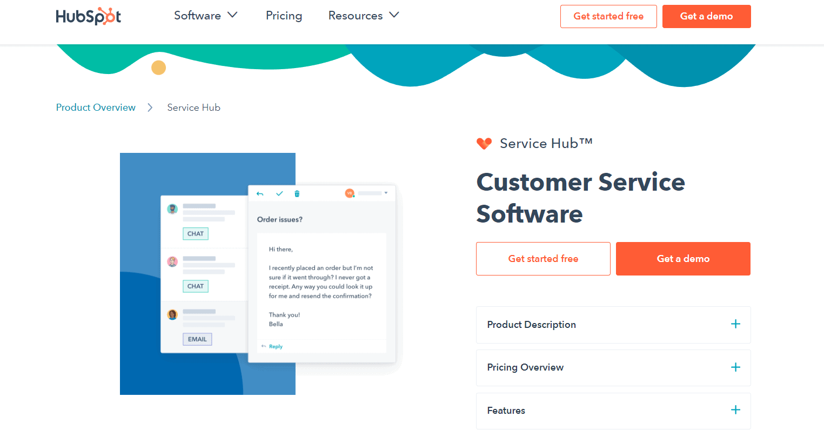
Task: Click the Reply link under the message
Action: pyautogui.click(x=276, y=347)
